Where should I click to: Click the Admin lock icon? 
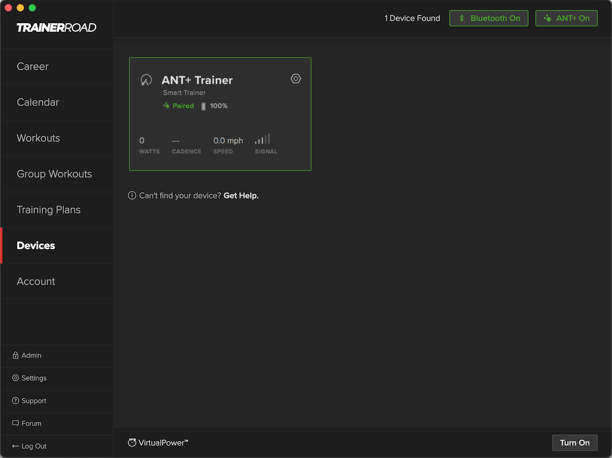(x=15, y=355)
